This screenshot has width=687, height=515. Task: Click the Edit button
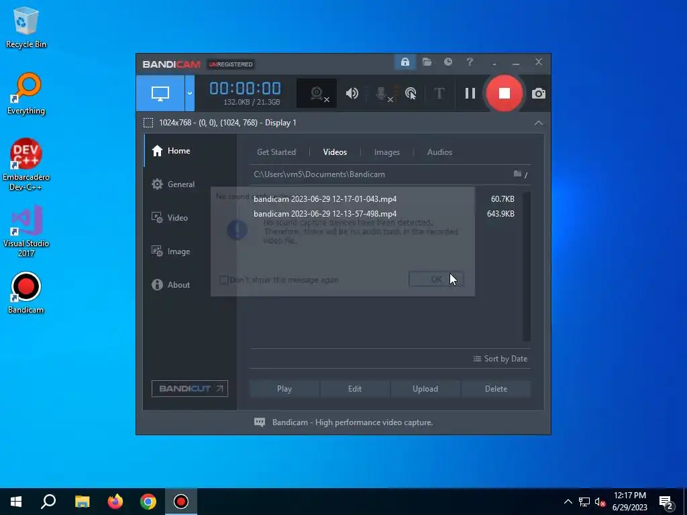pyautogui.click(x=355, y=389)
